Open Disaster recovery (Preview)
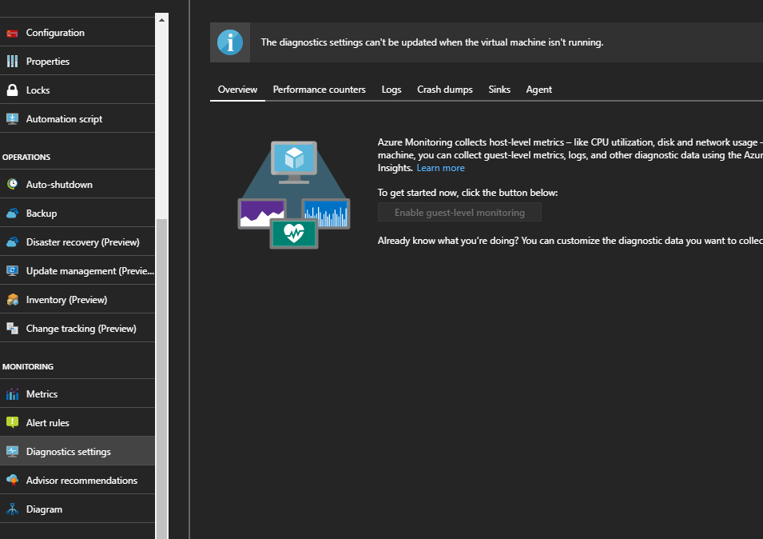763x539 pixels. point(77,242)
